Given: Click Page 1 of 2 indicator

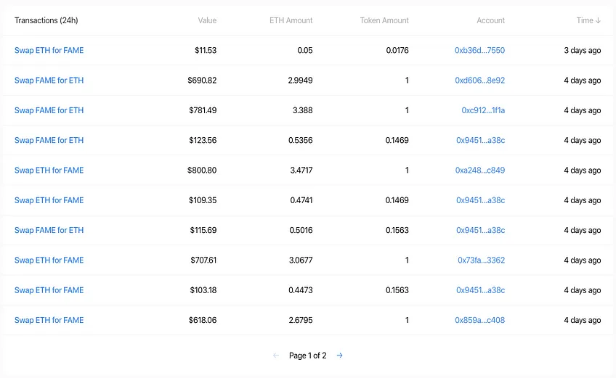Looking at the screenshot, I should (307, 356).
